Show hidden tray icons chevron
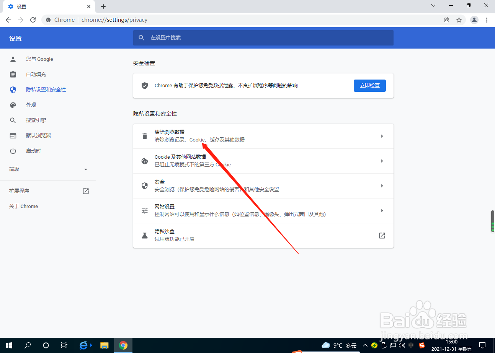Viewport: 495px width, 353px height. point(365,345)
